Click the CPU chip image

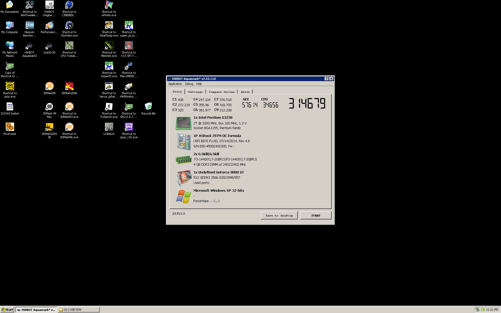pos(183,123)
